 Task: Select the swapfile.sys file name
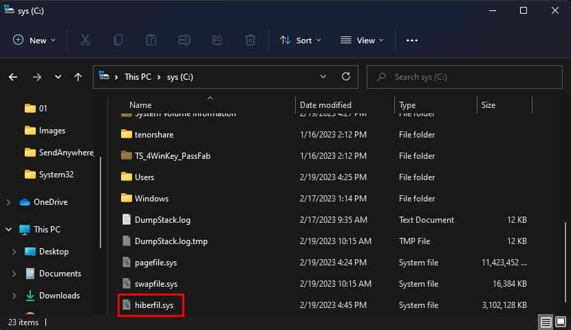tap(156, 283)
